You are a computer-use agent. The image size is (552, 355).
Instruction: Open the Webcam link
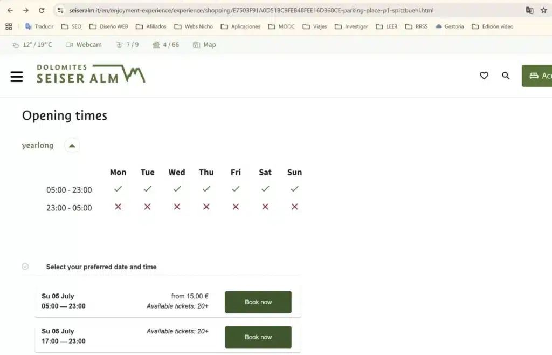84,45
